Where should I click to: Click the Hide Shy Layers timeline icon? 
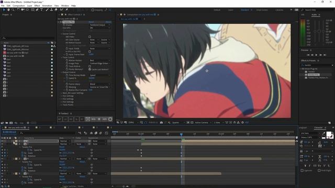(91, 133)
